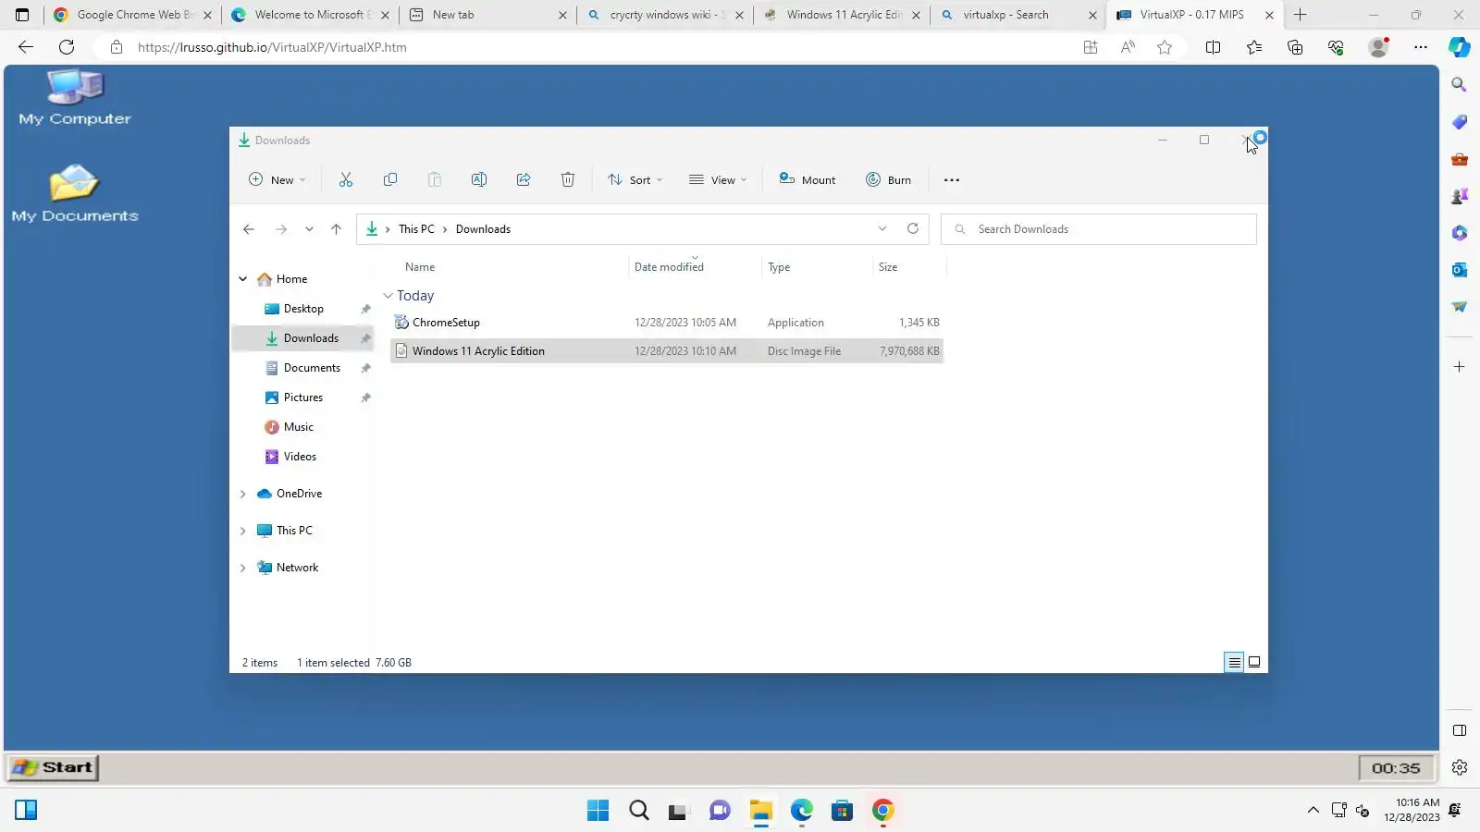
Task: Switch to the New tab browser tab
Action: 487,15
